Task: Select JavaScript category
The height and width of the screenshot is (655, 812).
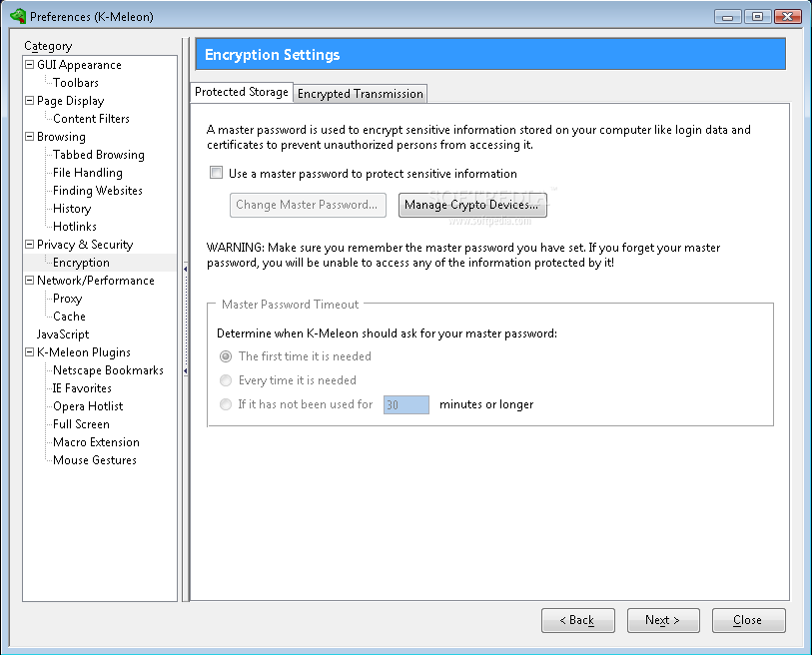Action: click(63, 334)
